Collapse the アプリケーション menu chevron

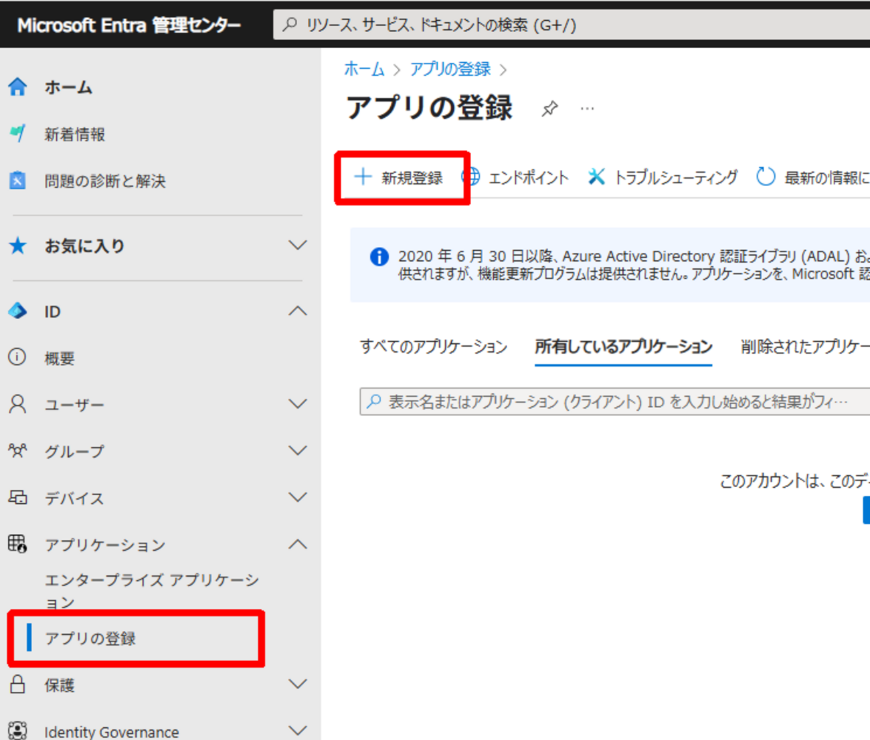pos(298,544)
